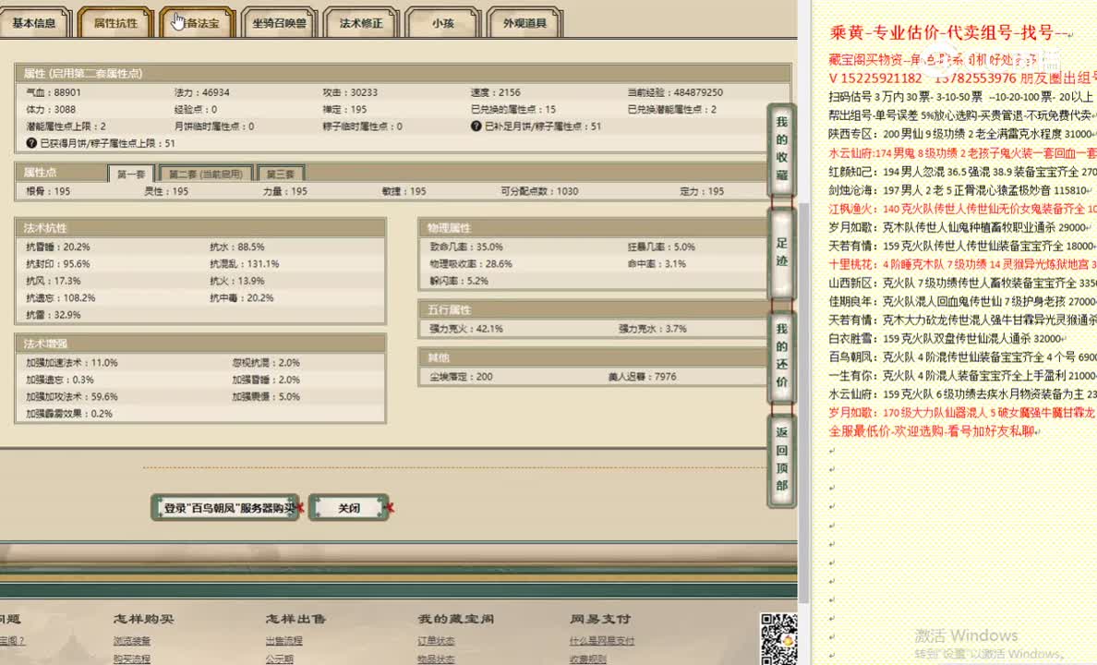Screen dimensions: 1097x665
Task: Click the 红颜知己 line in document window
Action: pos(962,172)
